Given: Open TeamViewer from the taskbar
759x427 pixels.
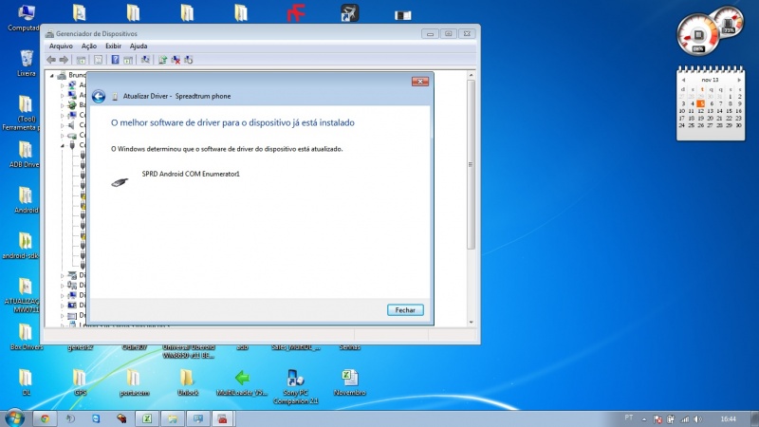Looking at the screenshot, I should [x=96, y=418].
